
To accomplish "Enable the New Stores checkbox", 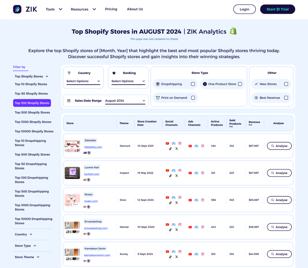I will coord(286,84).
